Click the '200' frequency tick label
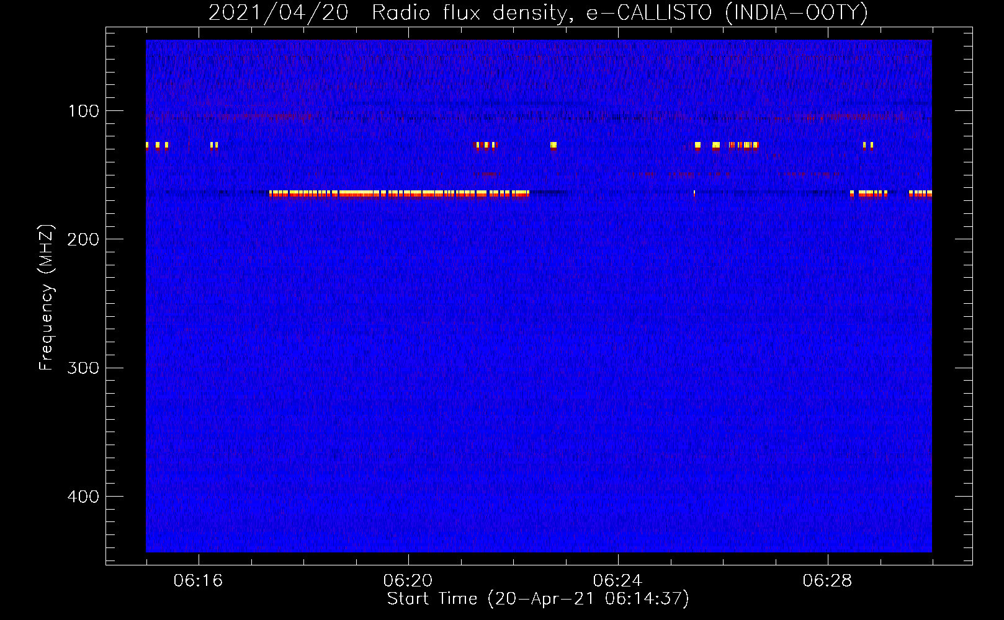The image size is (1004, 620). [83, 239]
